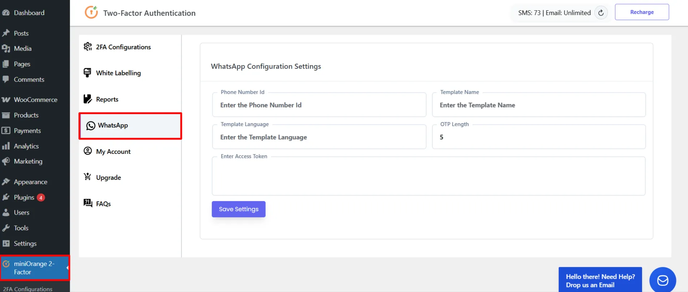Click Hello there Need Help banner
The height and width of the screenshot is (292, 688).
point(600,280)
